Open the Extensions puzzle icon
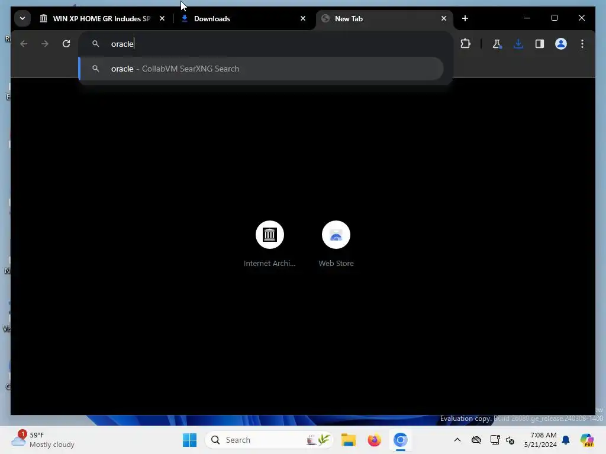606x454 pixels. tap(465, 44)
